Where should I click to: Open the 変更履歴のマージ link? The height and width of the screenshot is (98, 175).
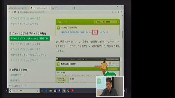click(18, 75)
